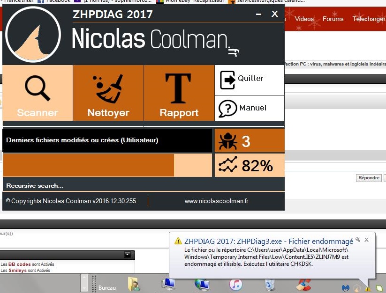386x293 pixels.
Task: Collapse the forum panel with its arrow button
Action: pos(127,255)
